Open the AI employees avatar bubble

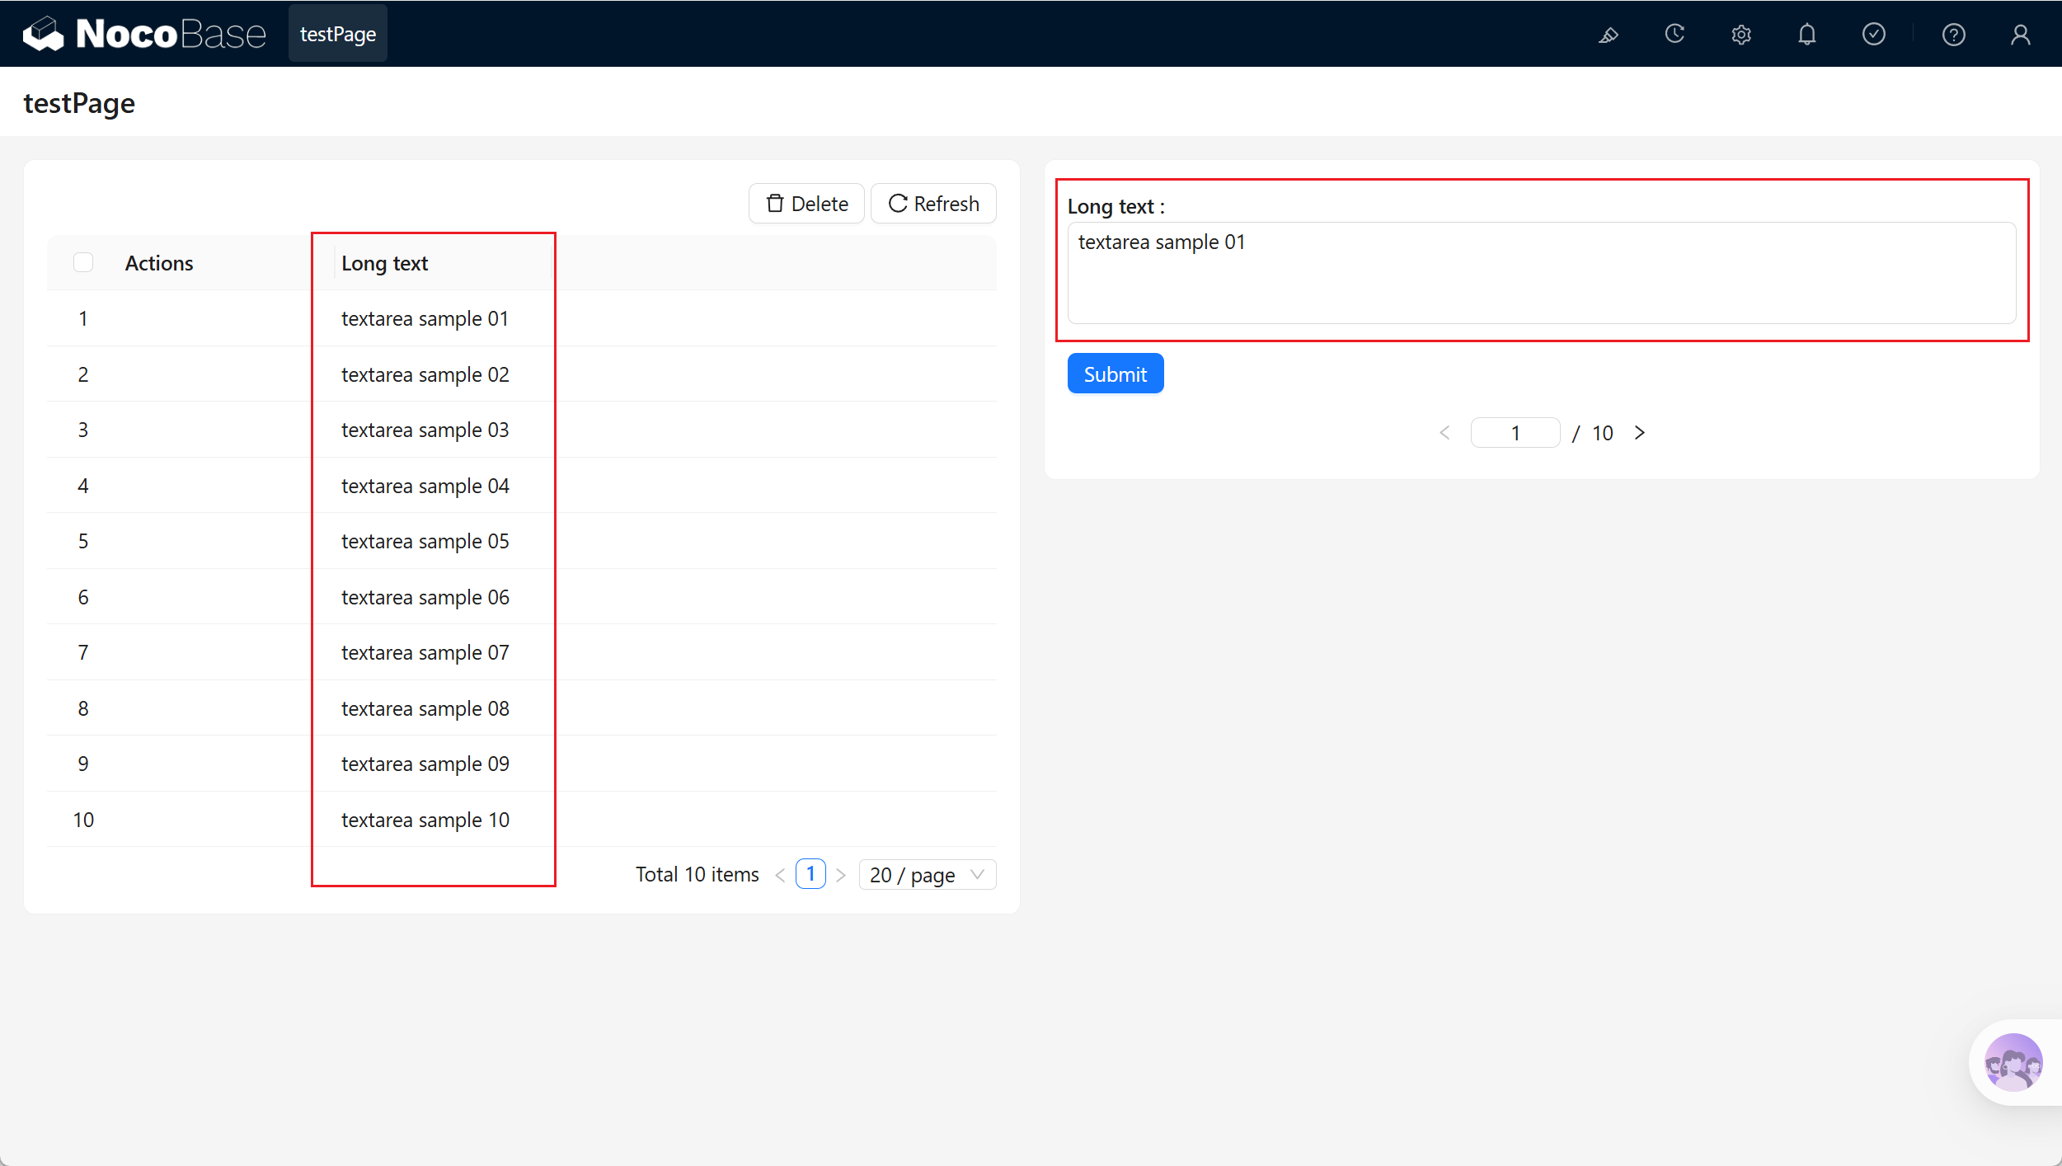tap(2013, 1062)
